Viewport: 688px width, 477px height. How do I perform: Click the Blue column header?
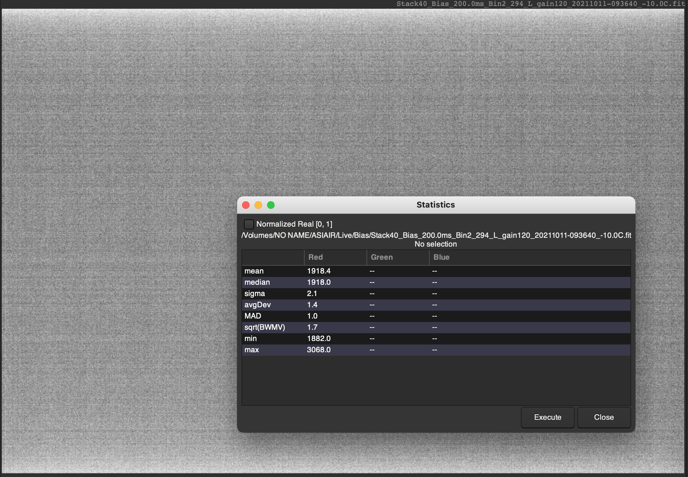coord(441,257)
